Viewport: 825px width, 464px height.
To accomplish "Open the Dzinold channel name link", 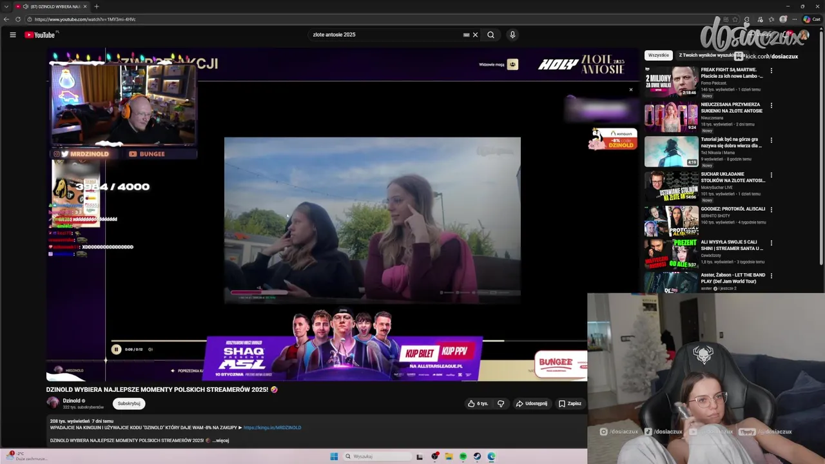I will click(x=72, y=401).
